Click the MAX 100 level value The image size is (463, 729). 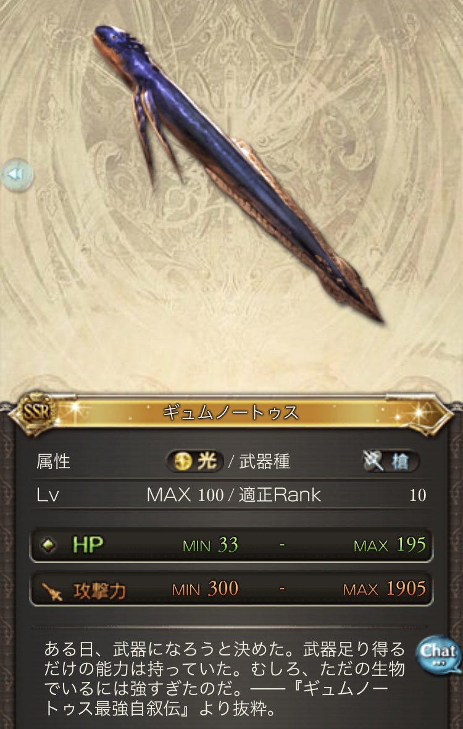(185, 495)
